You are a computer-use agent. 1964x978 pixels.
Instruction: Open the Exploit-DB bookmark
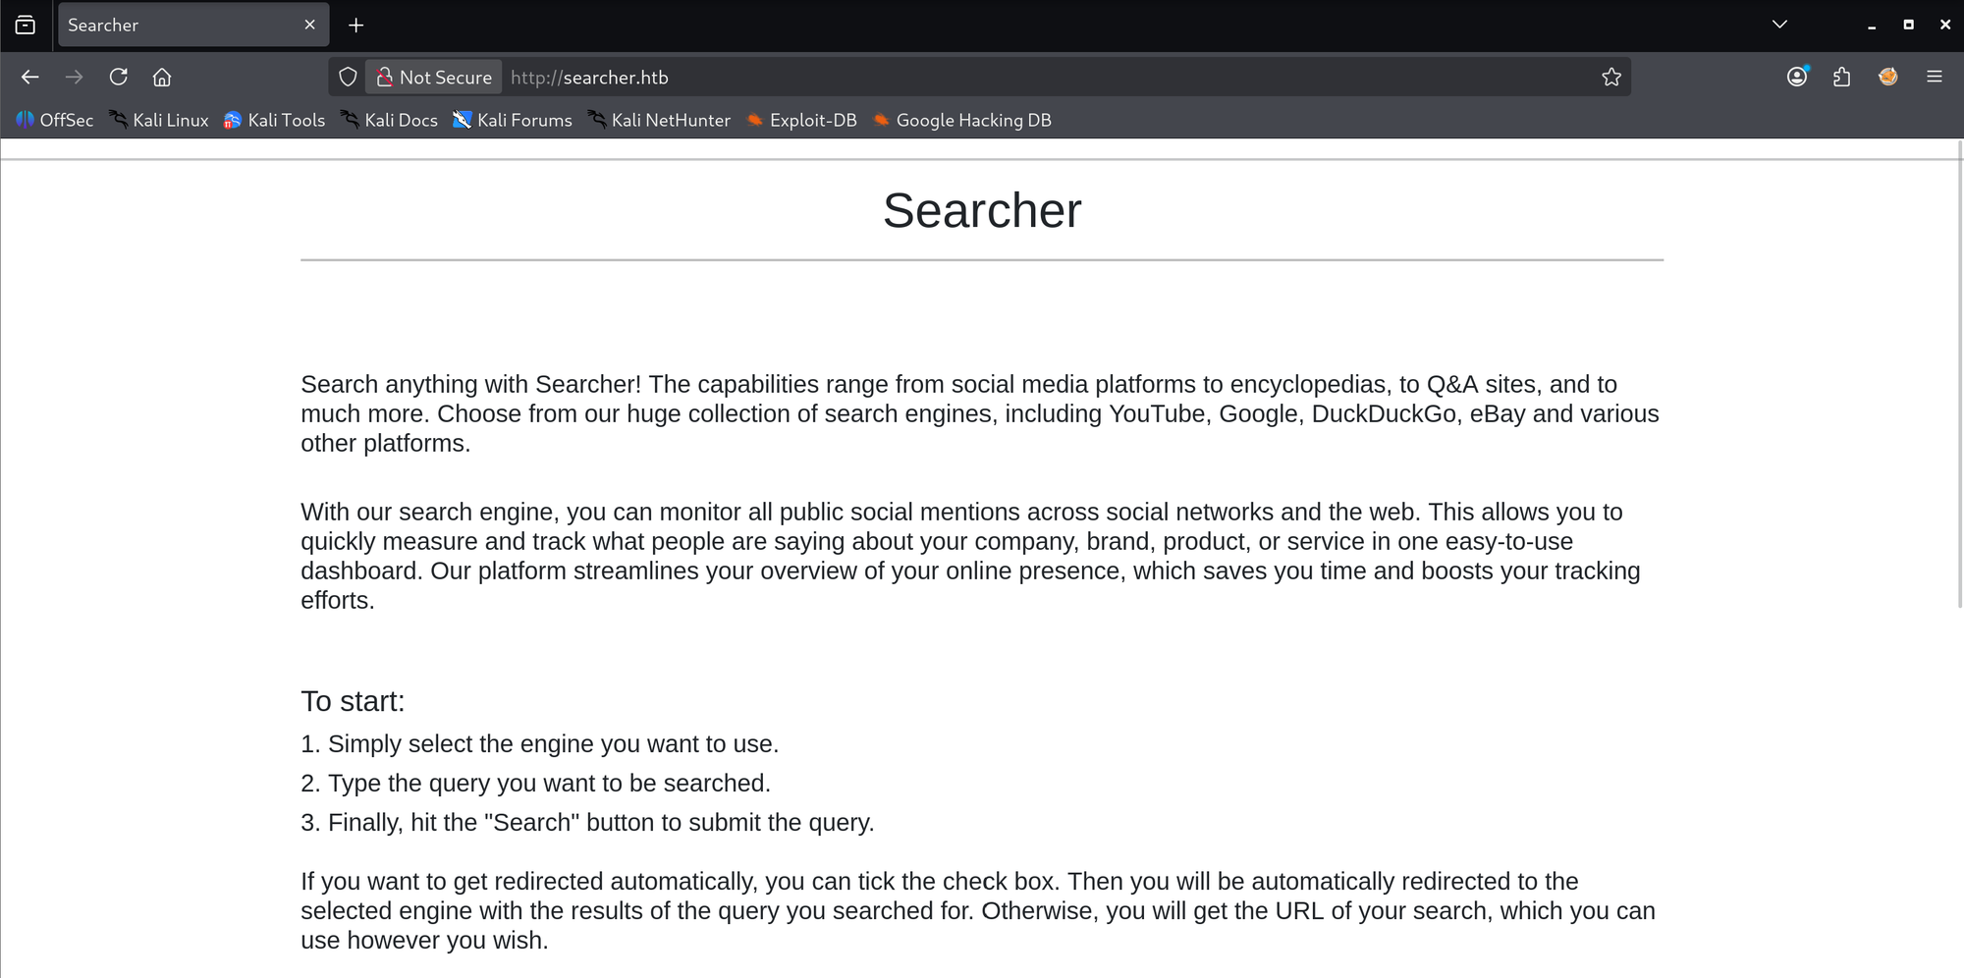[x=801, y=120]
